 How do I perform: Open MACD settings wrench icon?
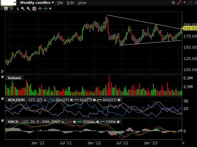tap(62, 122)
